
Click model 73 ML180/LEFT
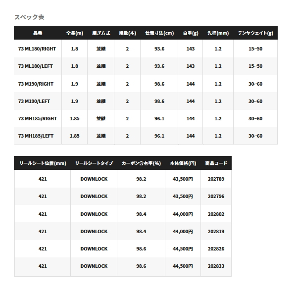pyautogui.click(x=36, y=66)
